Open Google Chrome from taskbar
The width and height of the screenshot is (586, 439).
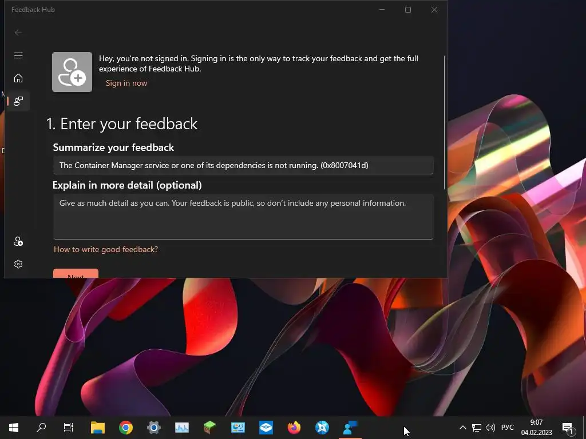pyautogui.click(x=126, y=428)
